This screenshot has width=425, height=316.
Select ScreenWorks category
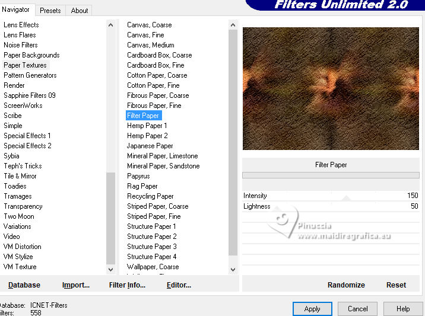pos(23,106)
